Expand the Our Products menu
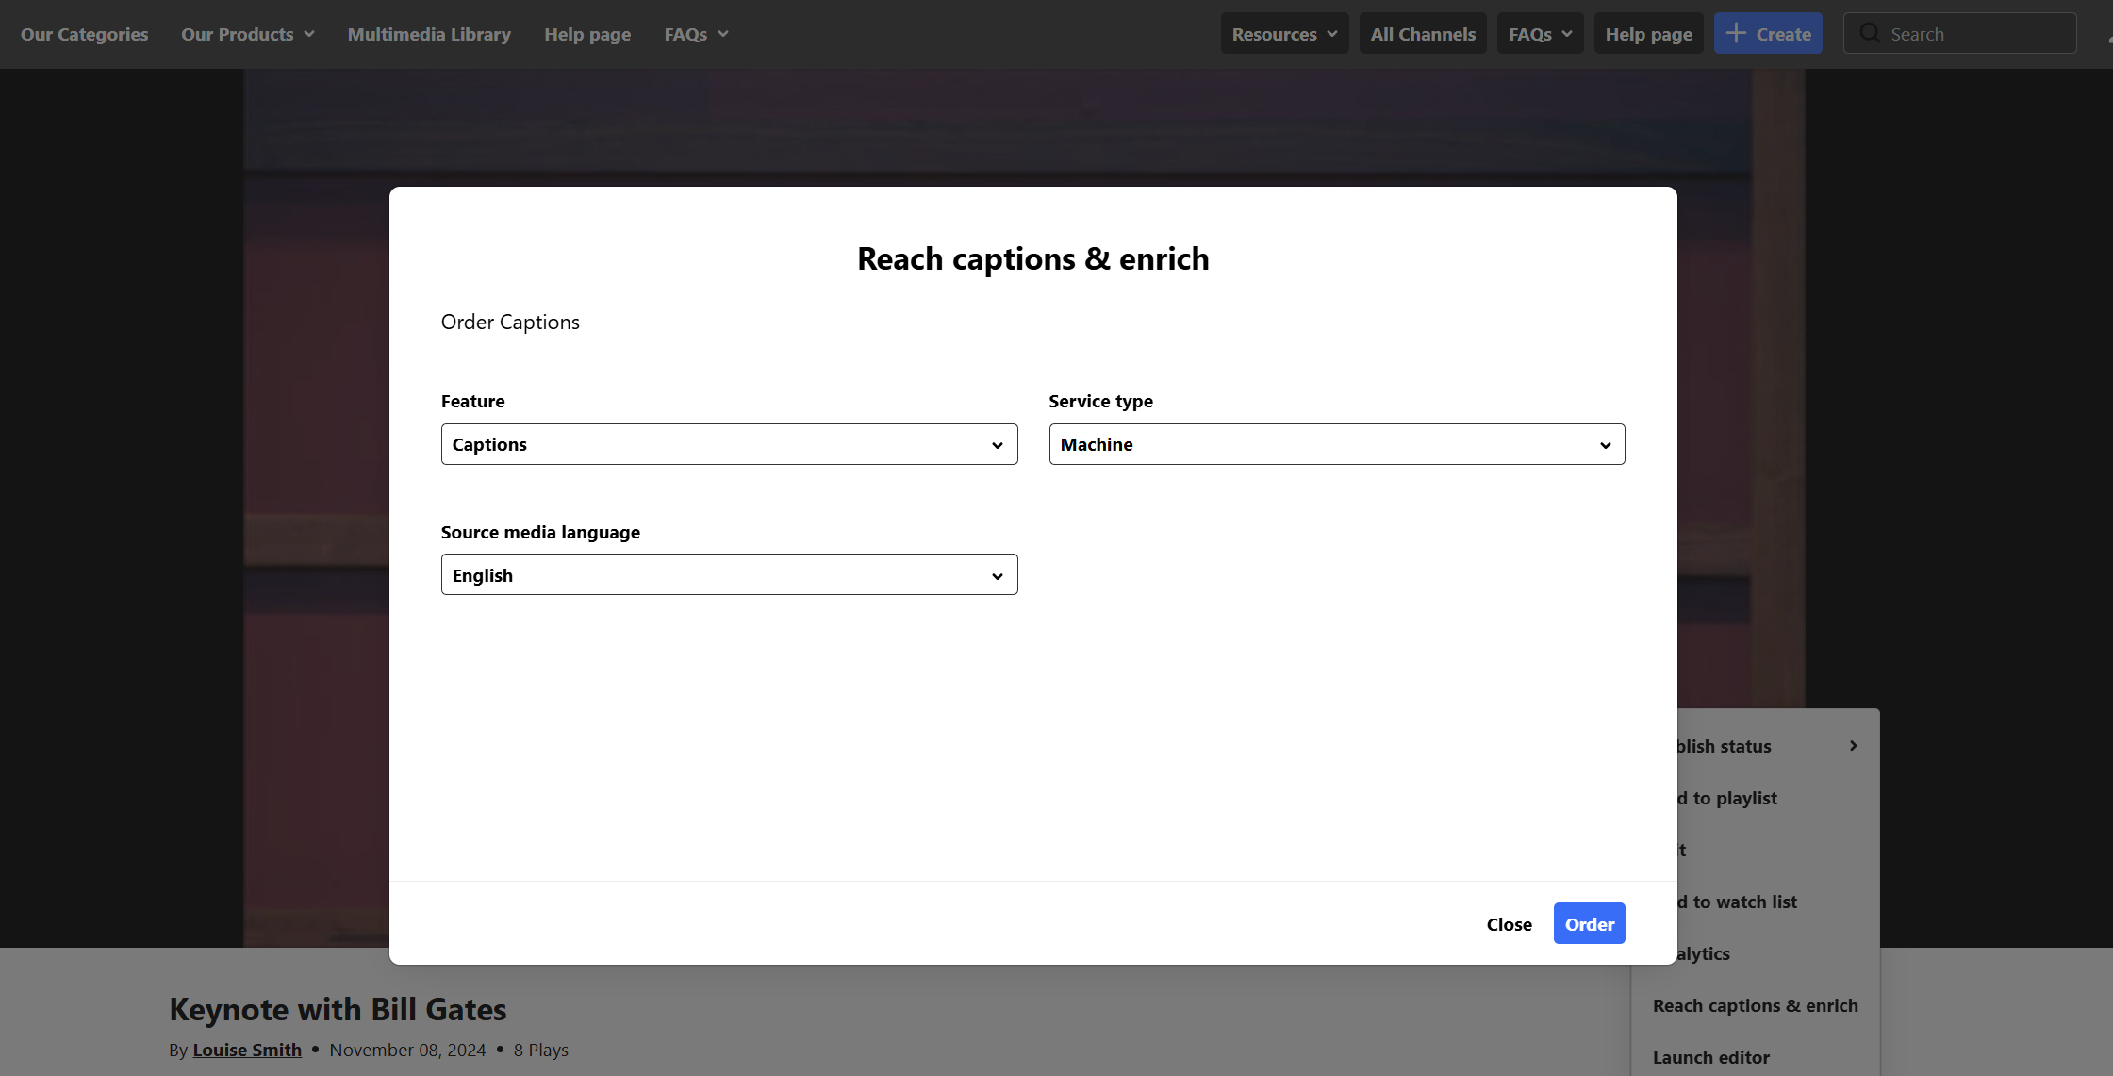 coord(247,34)
